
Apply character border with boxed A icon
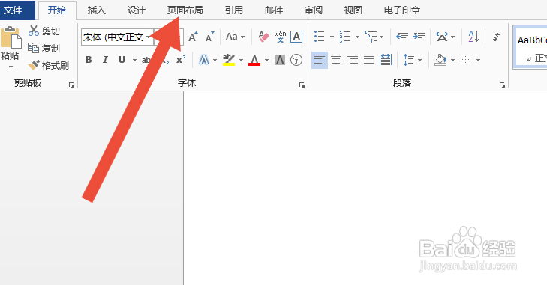296,37
